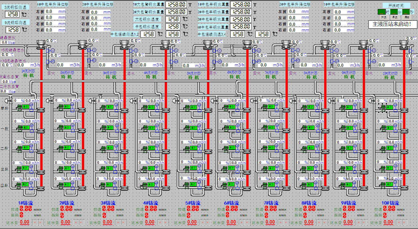Toggle 2# strand 一段 green auto valve

(67, 127)
